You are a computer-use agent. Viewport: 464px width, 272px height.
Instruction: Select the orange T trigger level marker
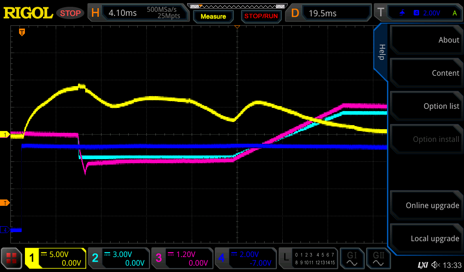click(5, 203)
